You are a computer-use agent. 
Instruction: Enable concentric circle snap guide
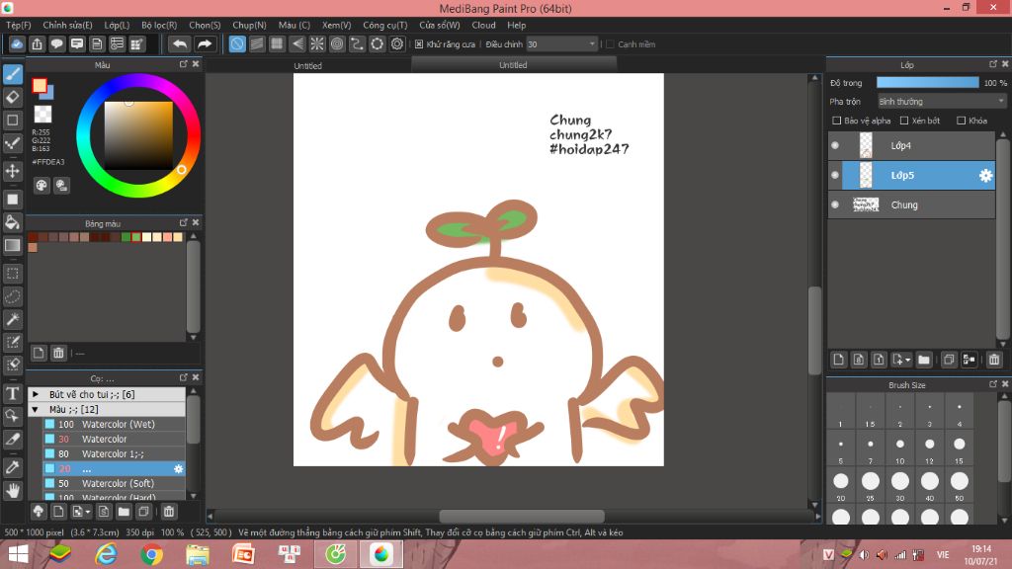click(x=337, y=43)
